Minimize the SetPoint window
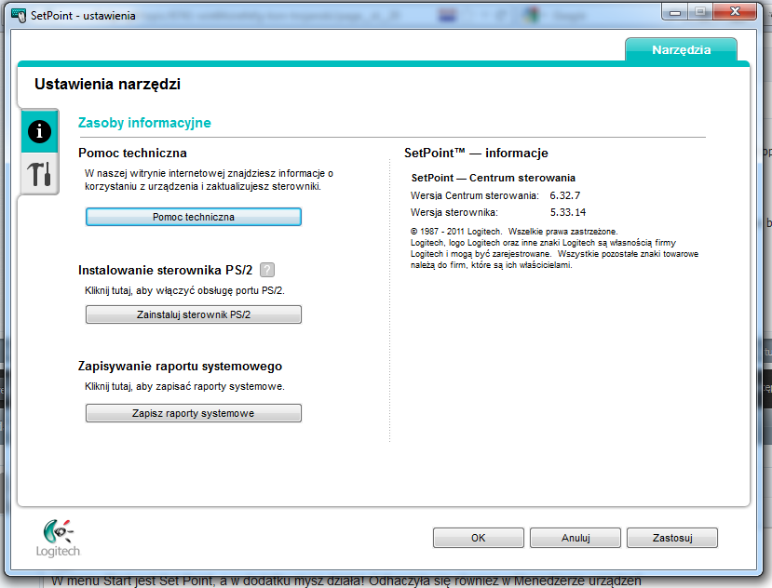The image size is (772, 588). tap(675, 12)
